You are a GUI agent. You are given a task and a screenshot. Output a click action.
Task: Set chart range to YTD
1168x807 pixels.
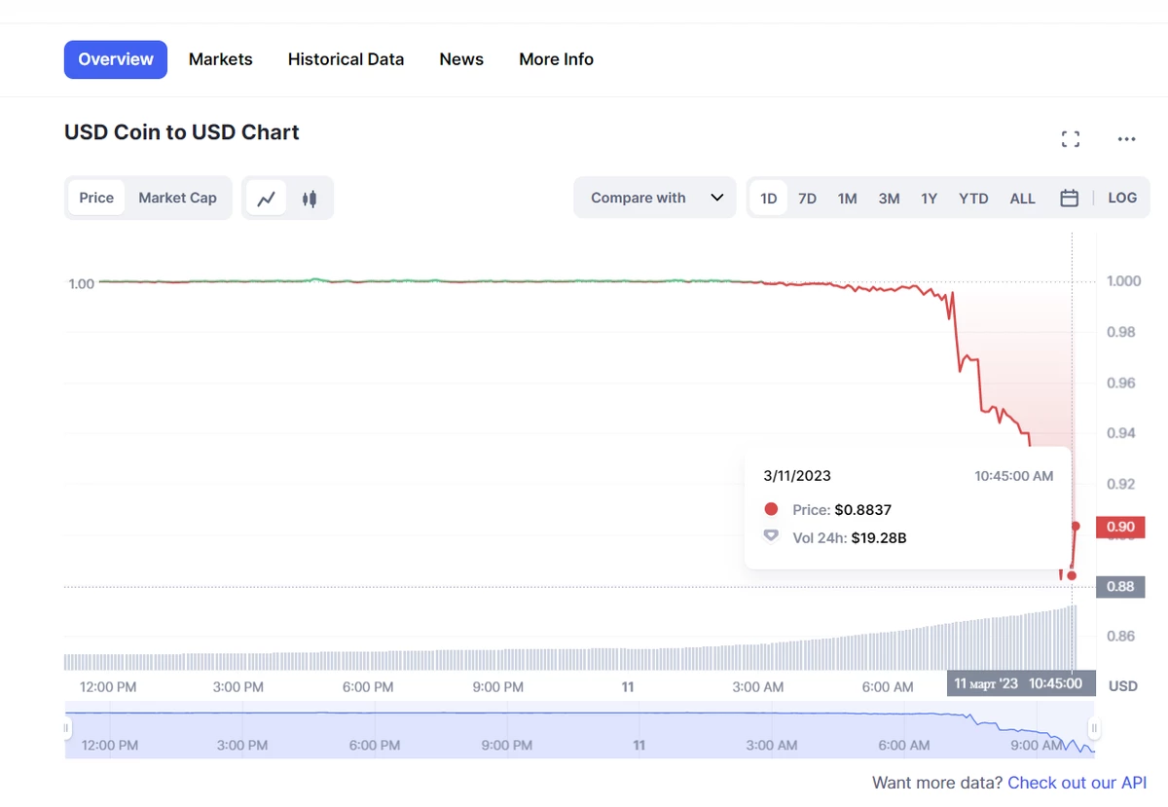pyautogui.click(x=973, y=199)
